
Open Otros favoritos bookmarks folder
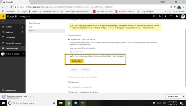pyautogui.click(x=177, y=11)
